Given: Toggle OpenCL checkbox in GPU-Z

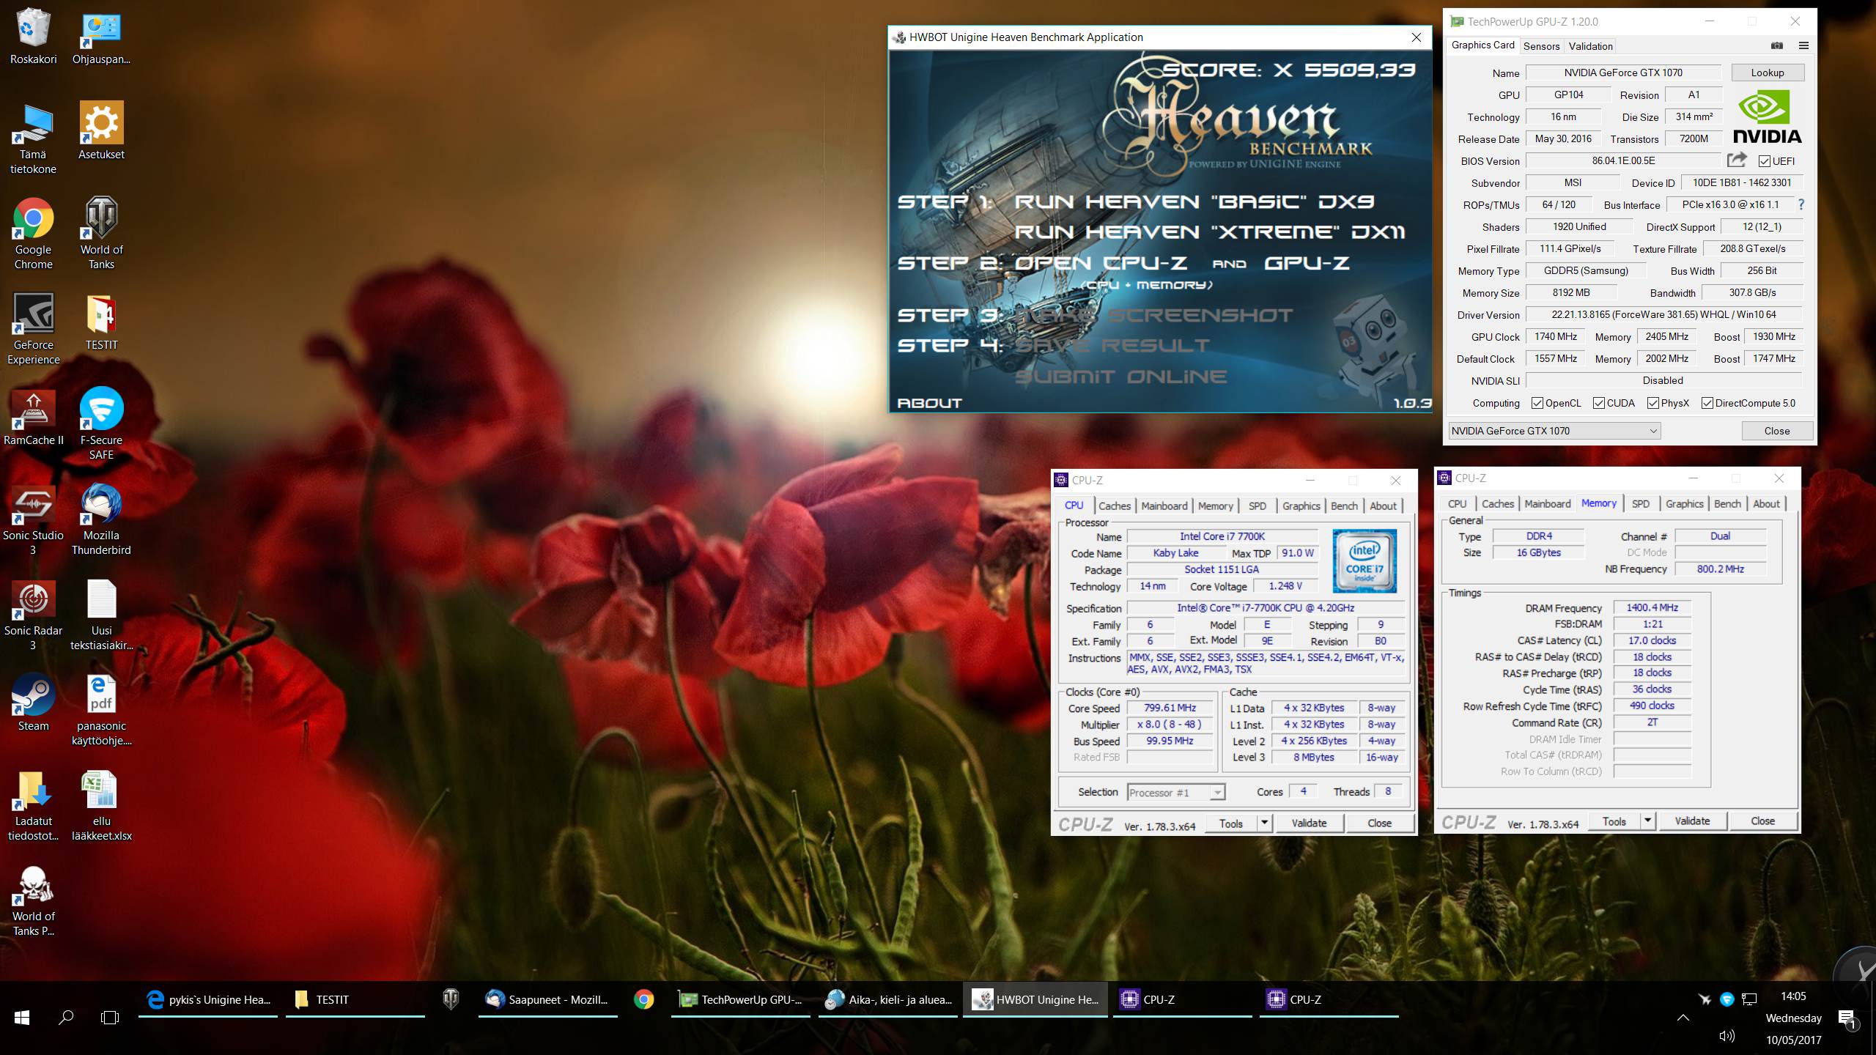Looking at the screenshot, I should point(1537,403).
